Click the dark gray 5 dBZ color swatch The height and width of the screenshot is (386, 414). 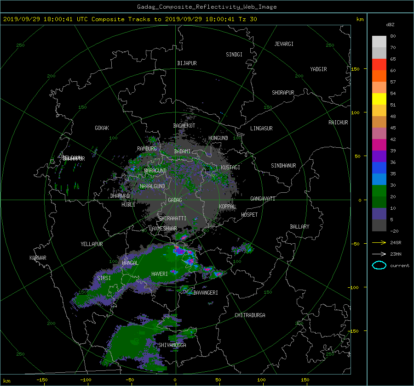(x=379, y=225)
